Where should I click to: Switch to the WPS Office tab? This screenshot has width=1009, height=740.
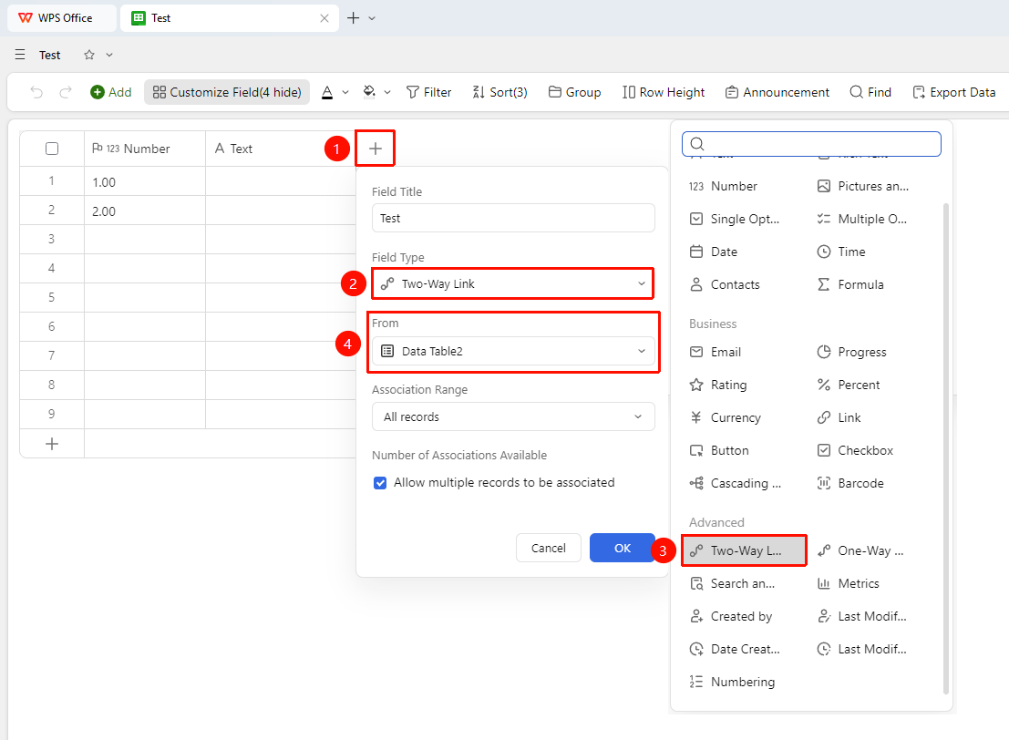tap(62, 18)
